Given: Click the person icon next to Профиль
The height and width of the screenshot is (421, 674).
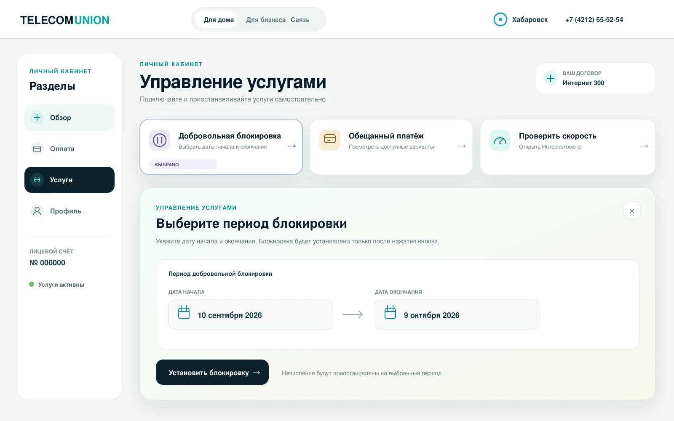Looking at the screenshot, I should 37,211.
